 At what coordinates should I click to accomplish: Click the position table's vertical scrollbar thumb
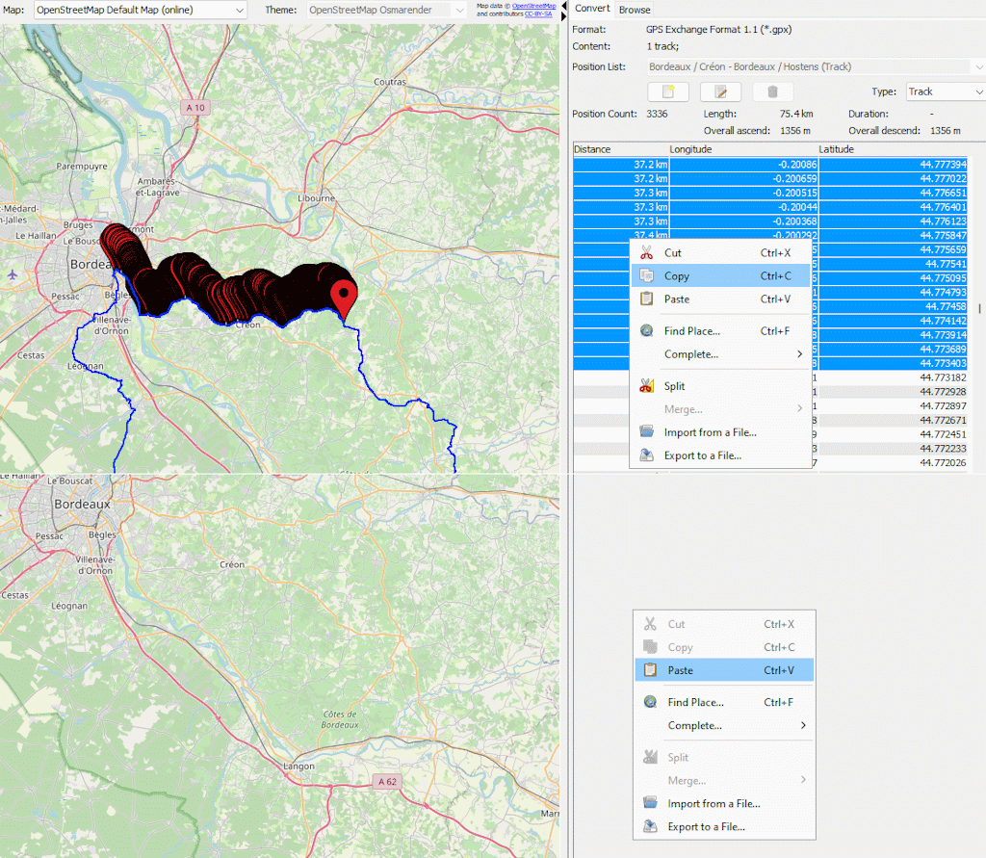[980, 309]
